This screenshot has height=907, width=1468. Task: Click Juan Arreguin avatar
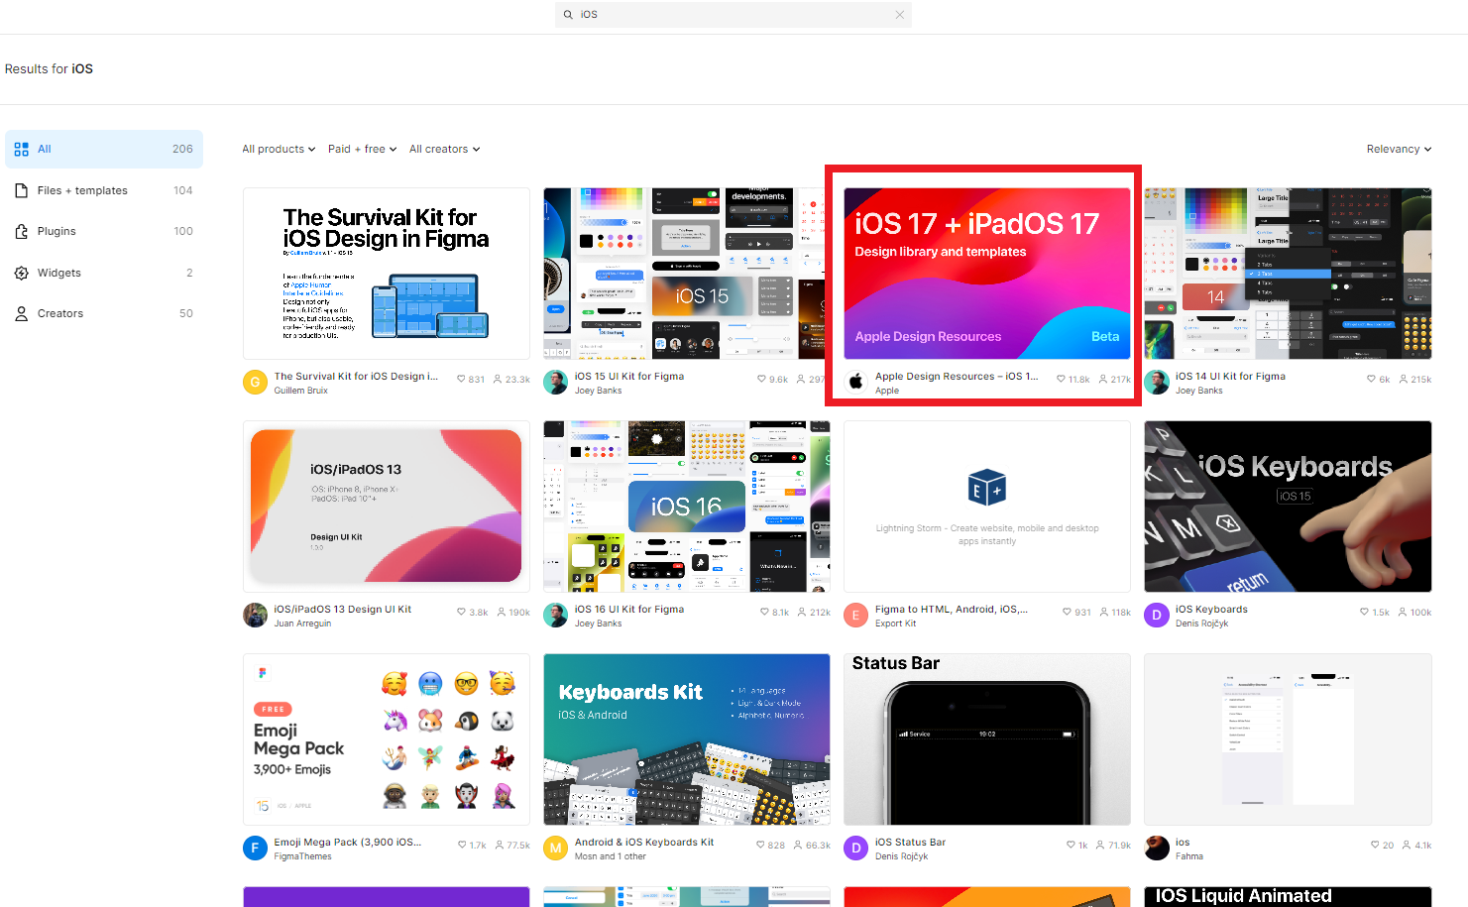256,615
